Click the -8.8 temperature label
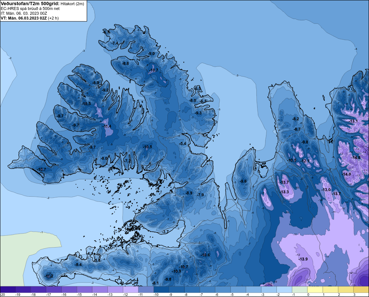The image size is (369, 297). pyautogui.click(x=125, y=63)
